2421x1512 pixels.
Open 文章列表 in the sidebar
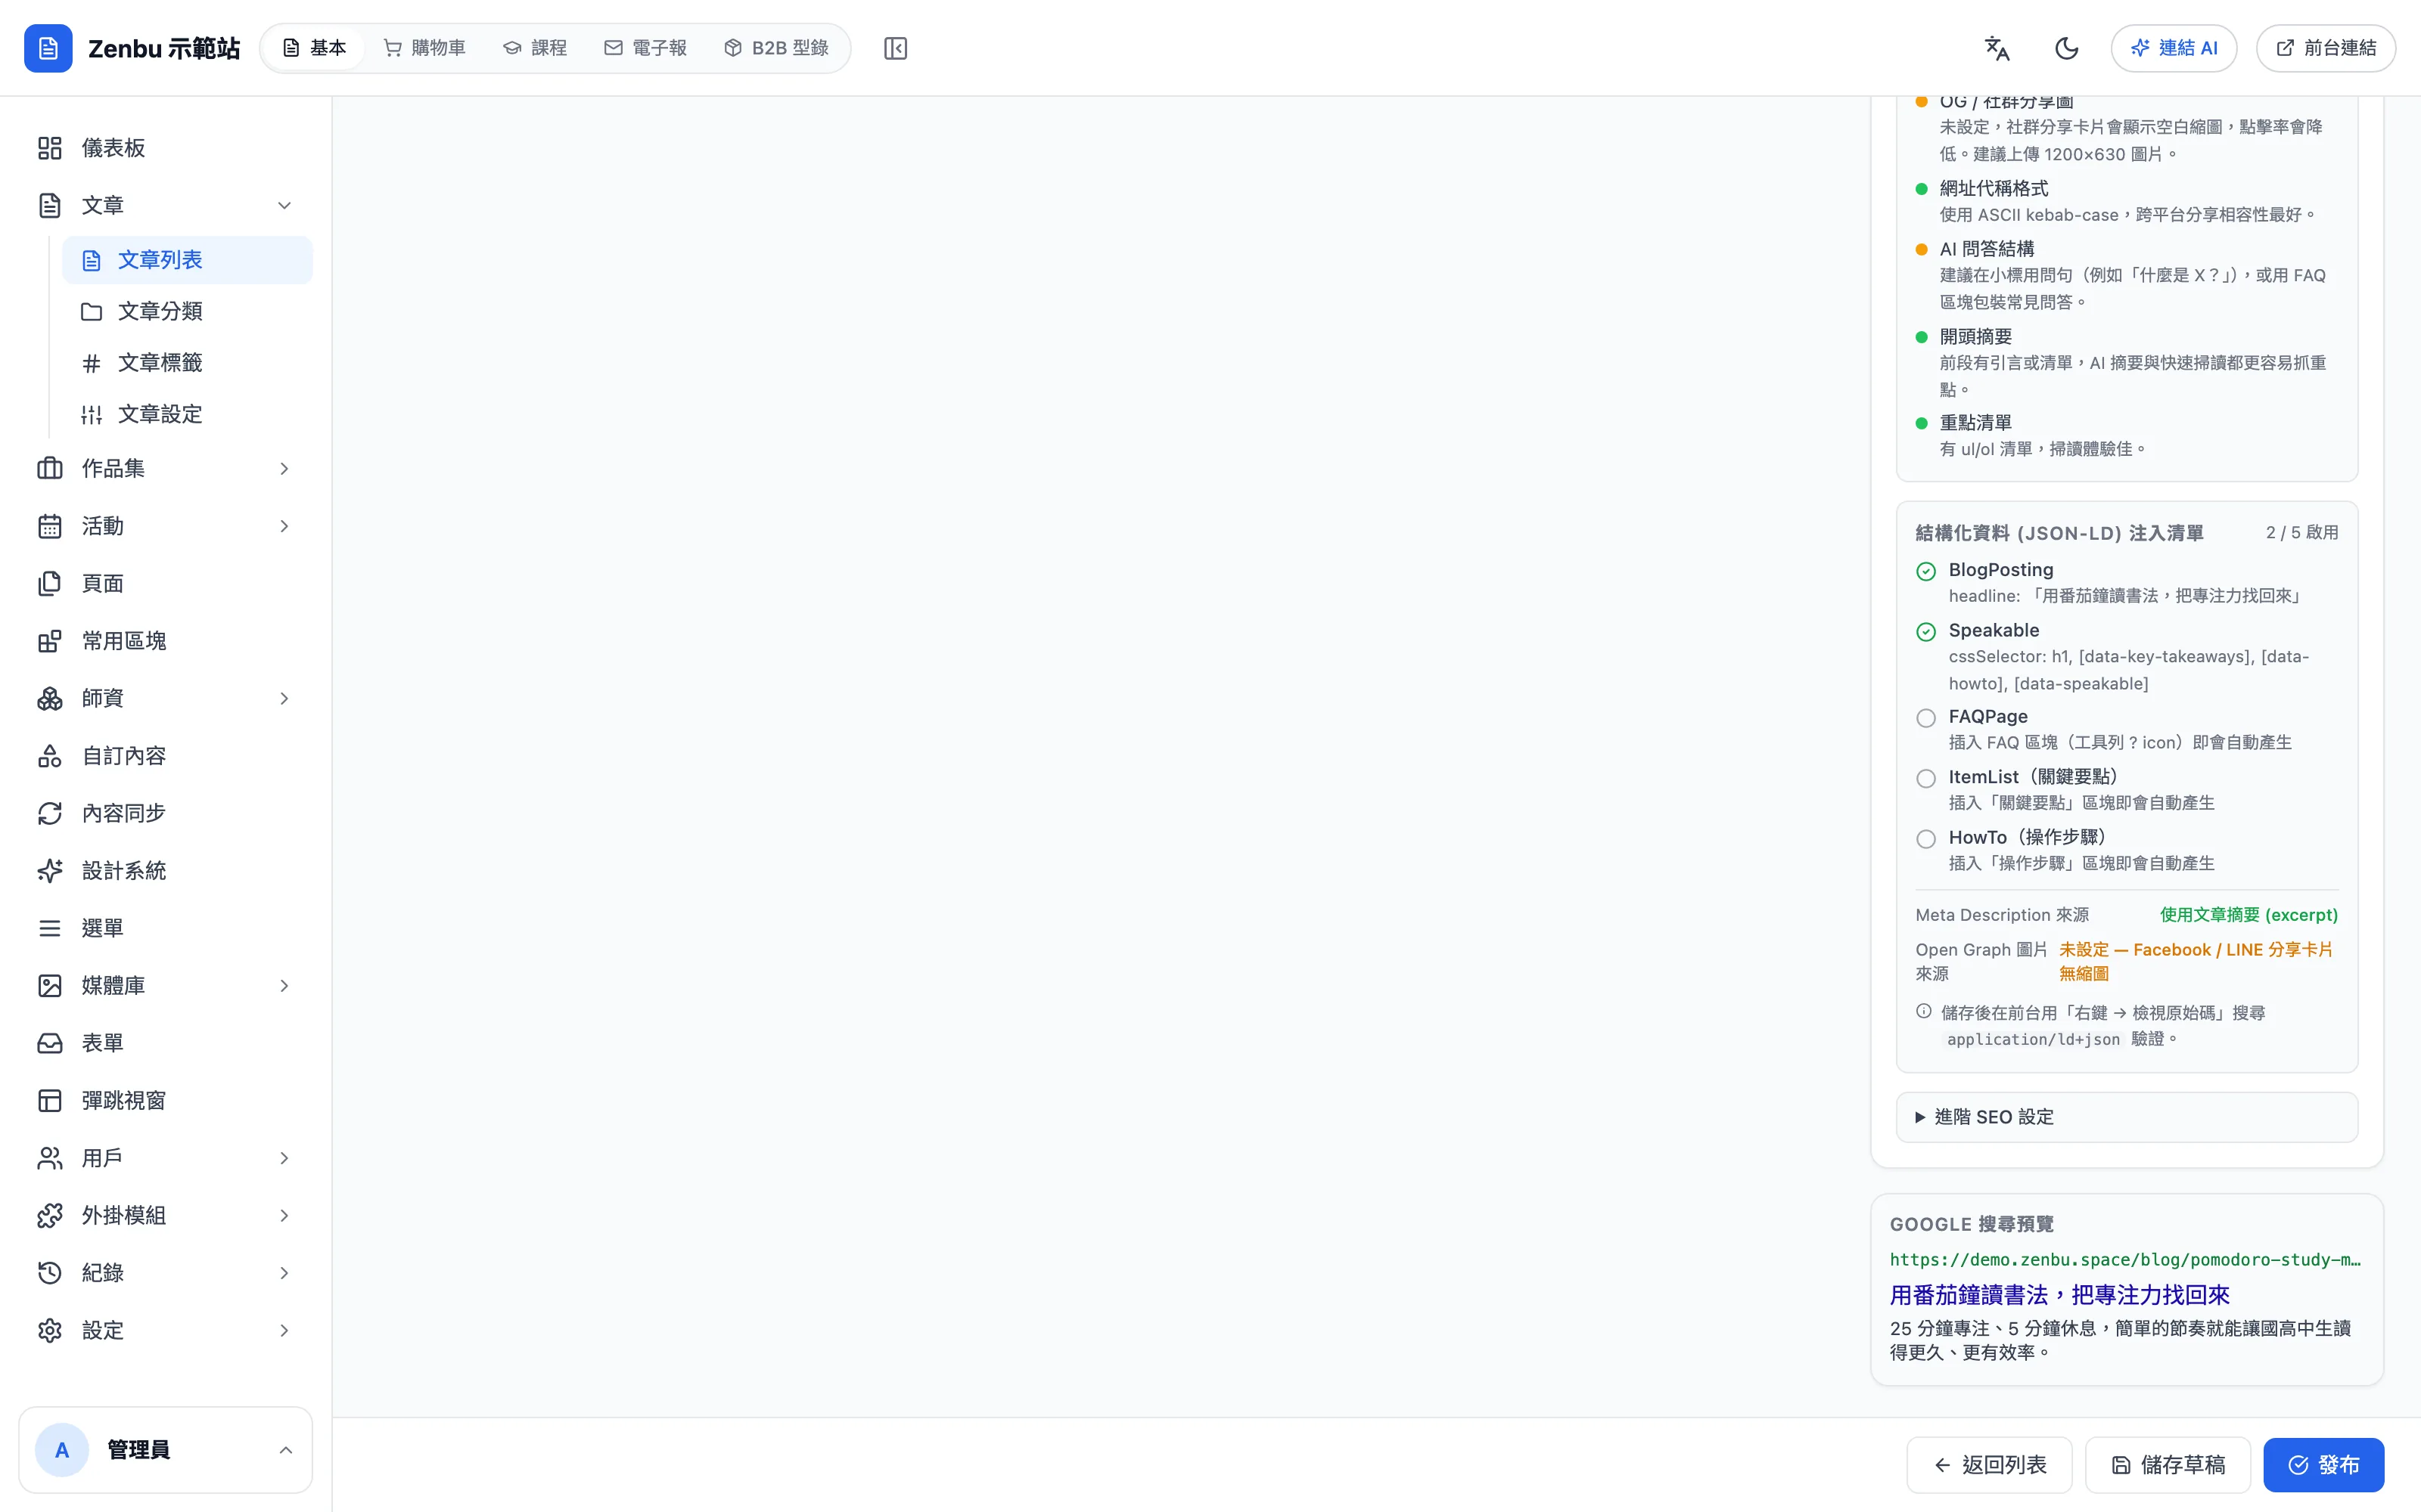click(187, 260)
